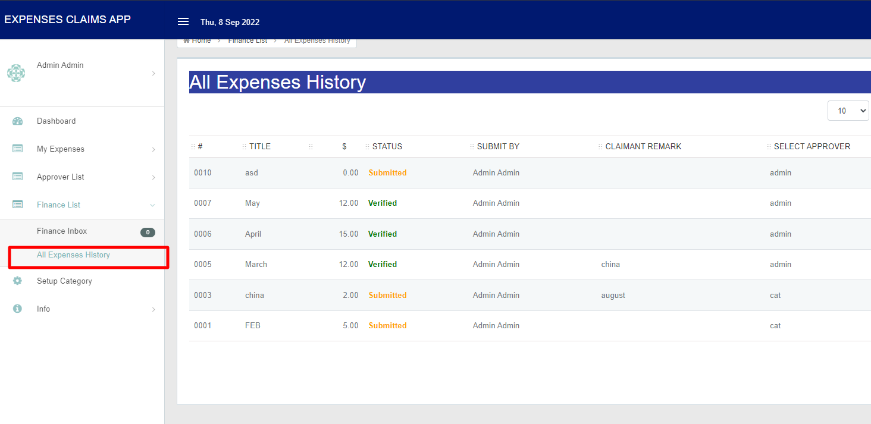
Task: Click the Approver List icon
Action: pos(17,177)
